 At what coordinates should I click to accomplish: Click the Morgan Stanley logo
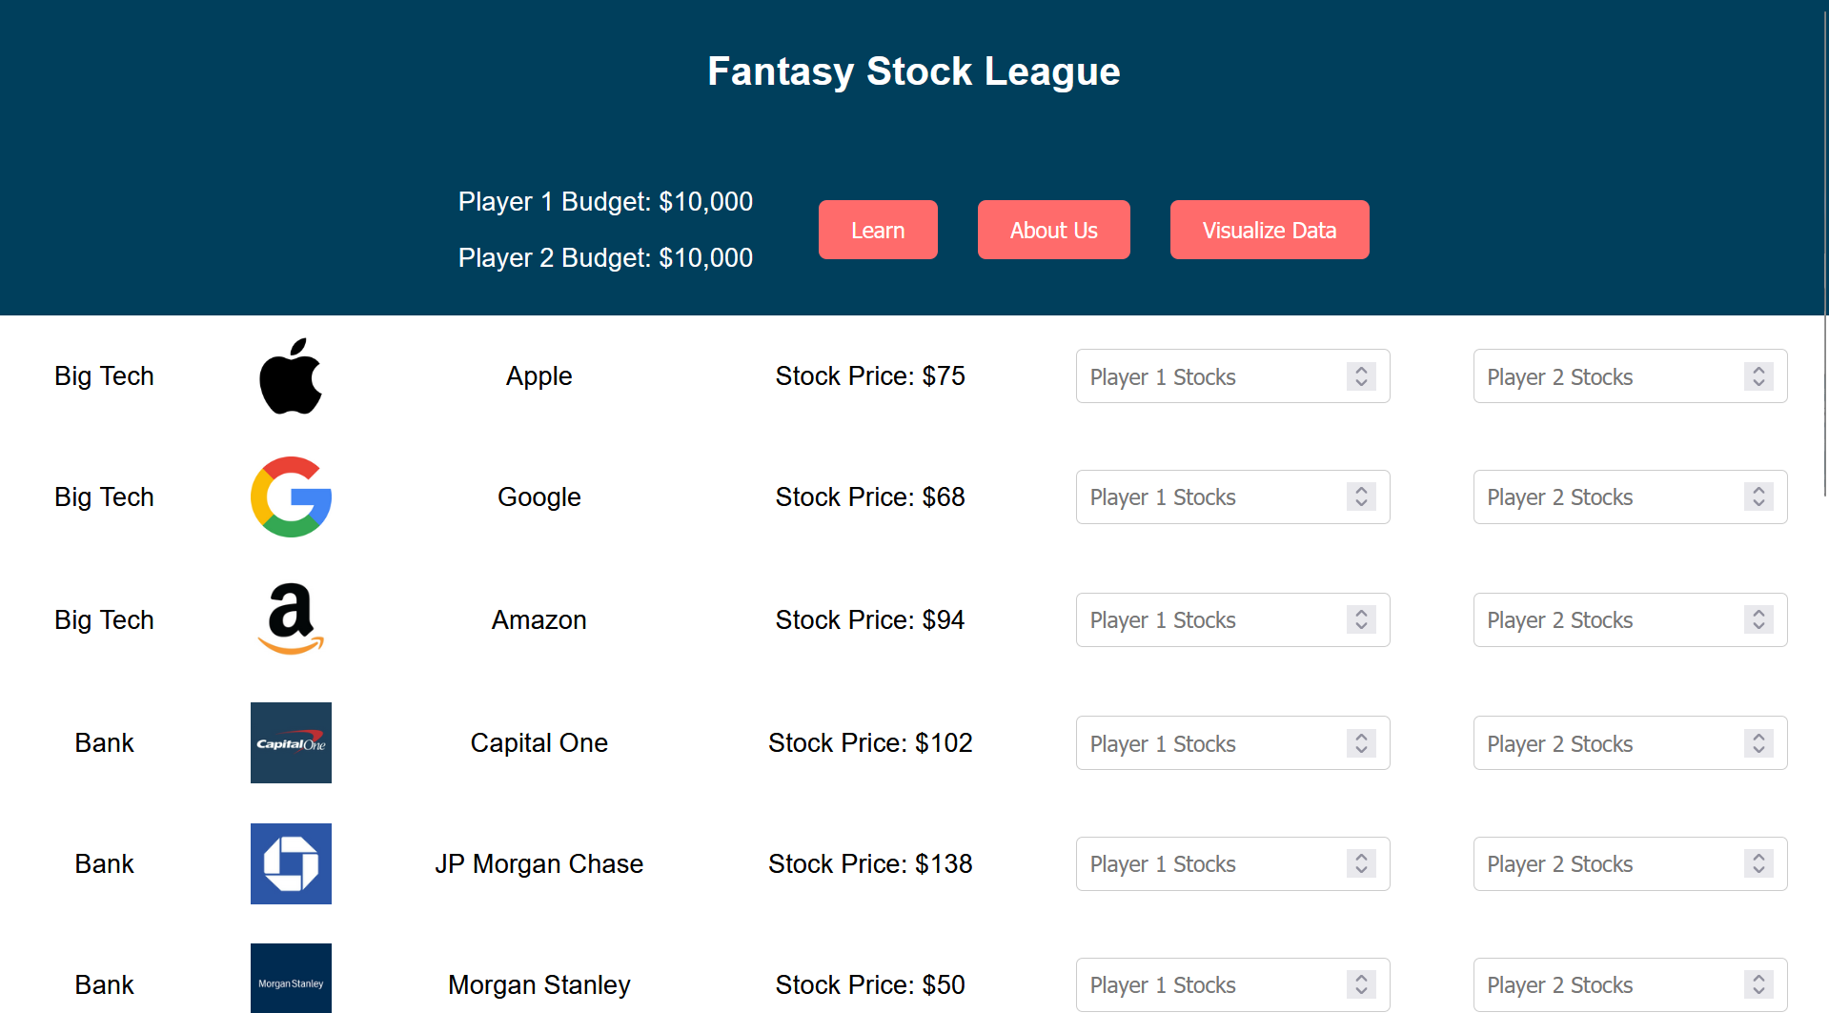(x=291, y=979)
